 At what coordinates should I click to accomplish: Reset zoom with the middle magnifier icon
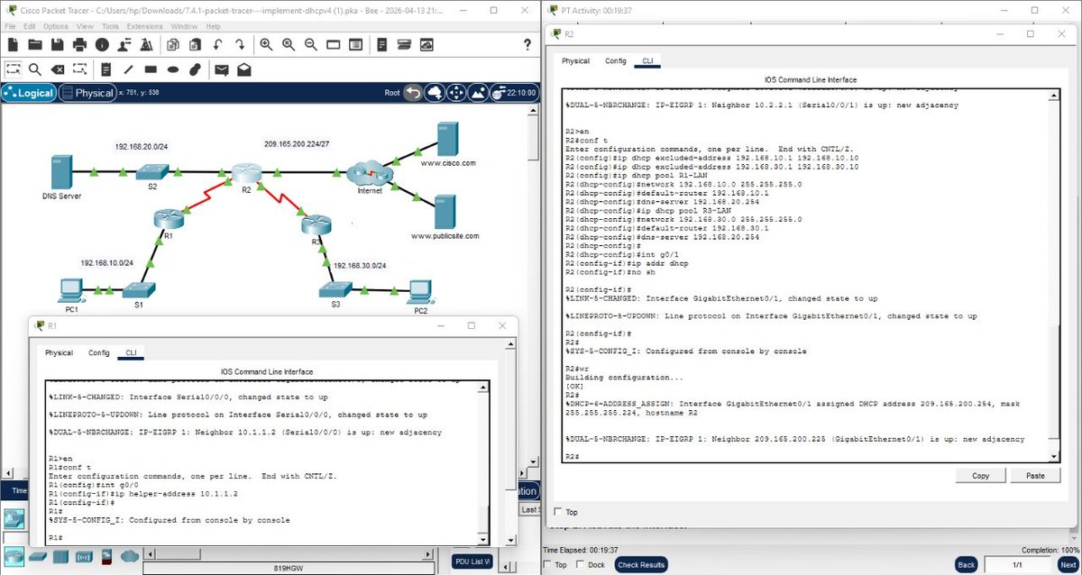coord(289,44)
